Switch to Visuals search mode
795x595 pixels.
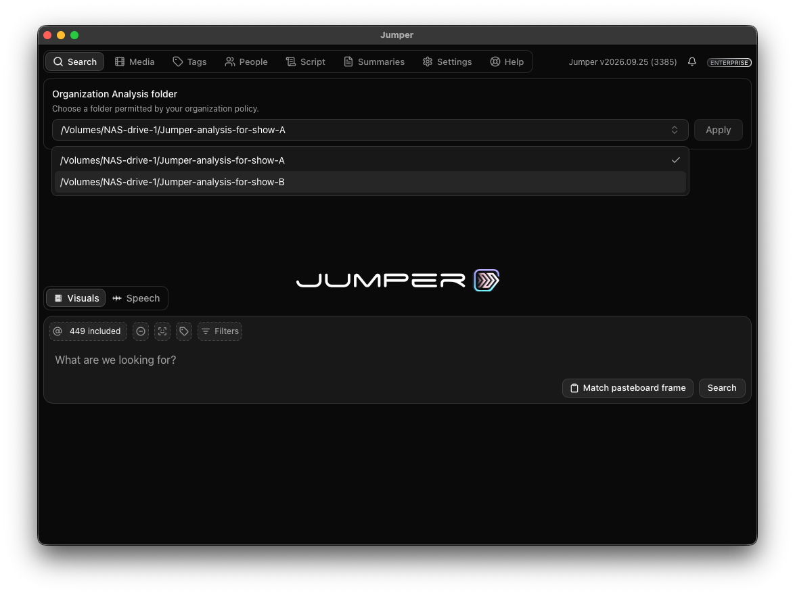pos(76,298)
